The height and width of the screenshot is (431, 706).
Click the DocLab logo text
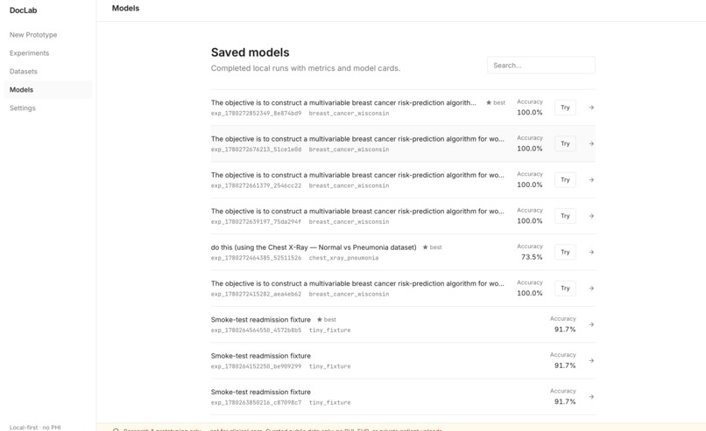coord(24,10)
